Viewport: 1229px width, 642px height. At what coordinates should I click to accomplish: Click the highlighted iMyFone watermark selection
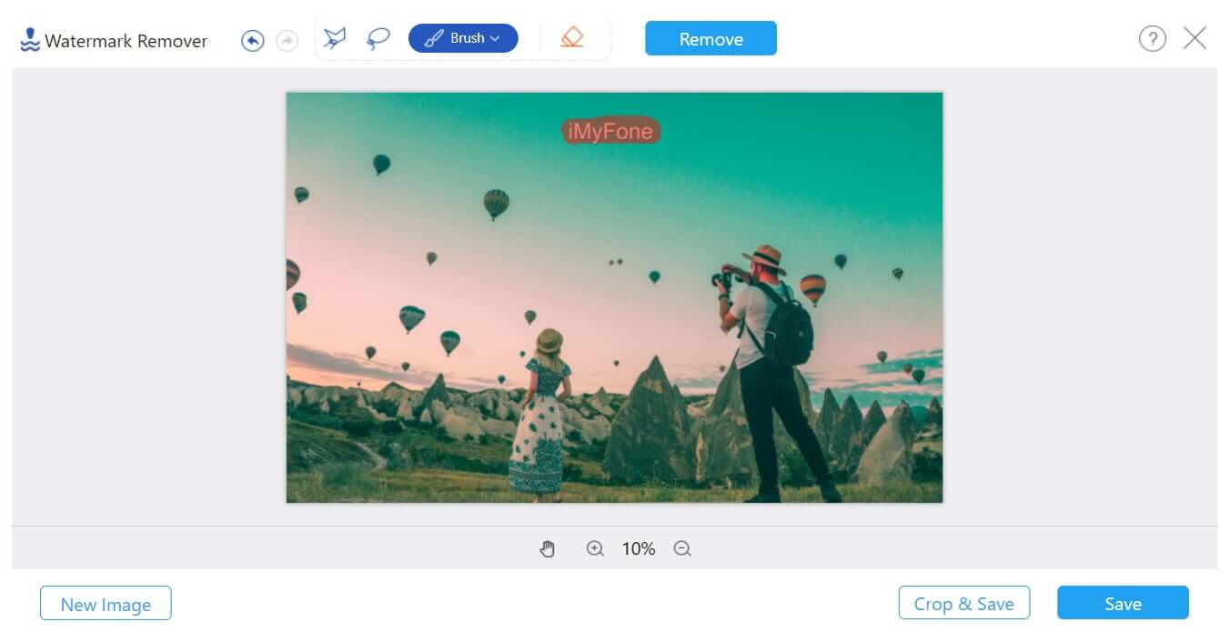pyautogui.click(x=610, y=131)
